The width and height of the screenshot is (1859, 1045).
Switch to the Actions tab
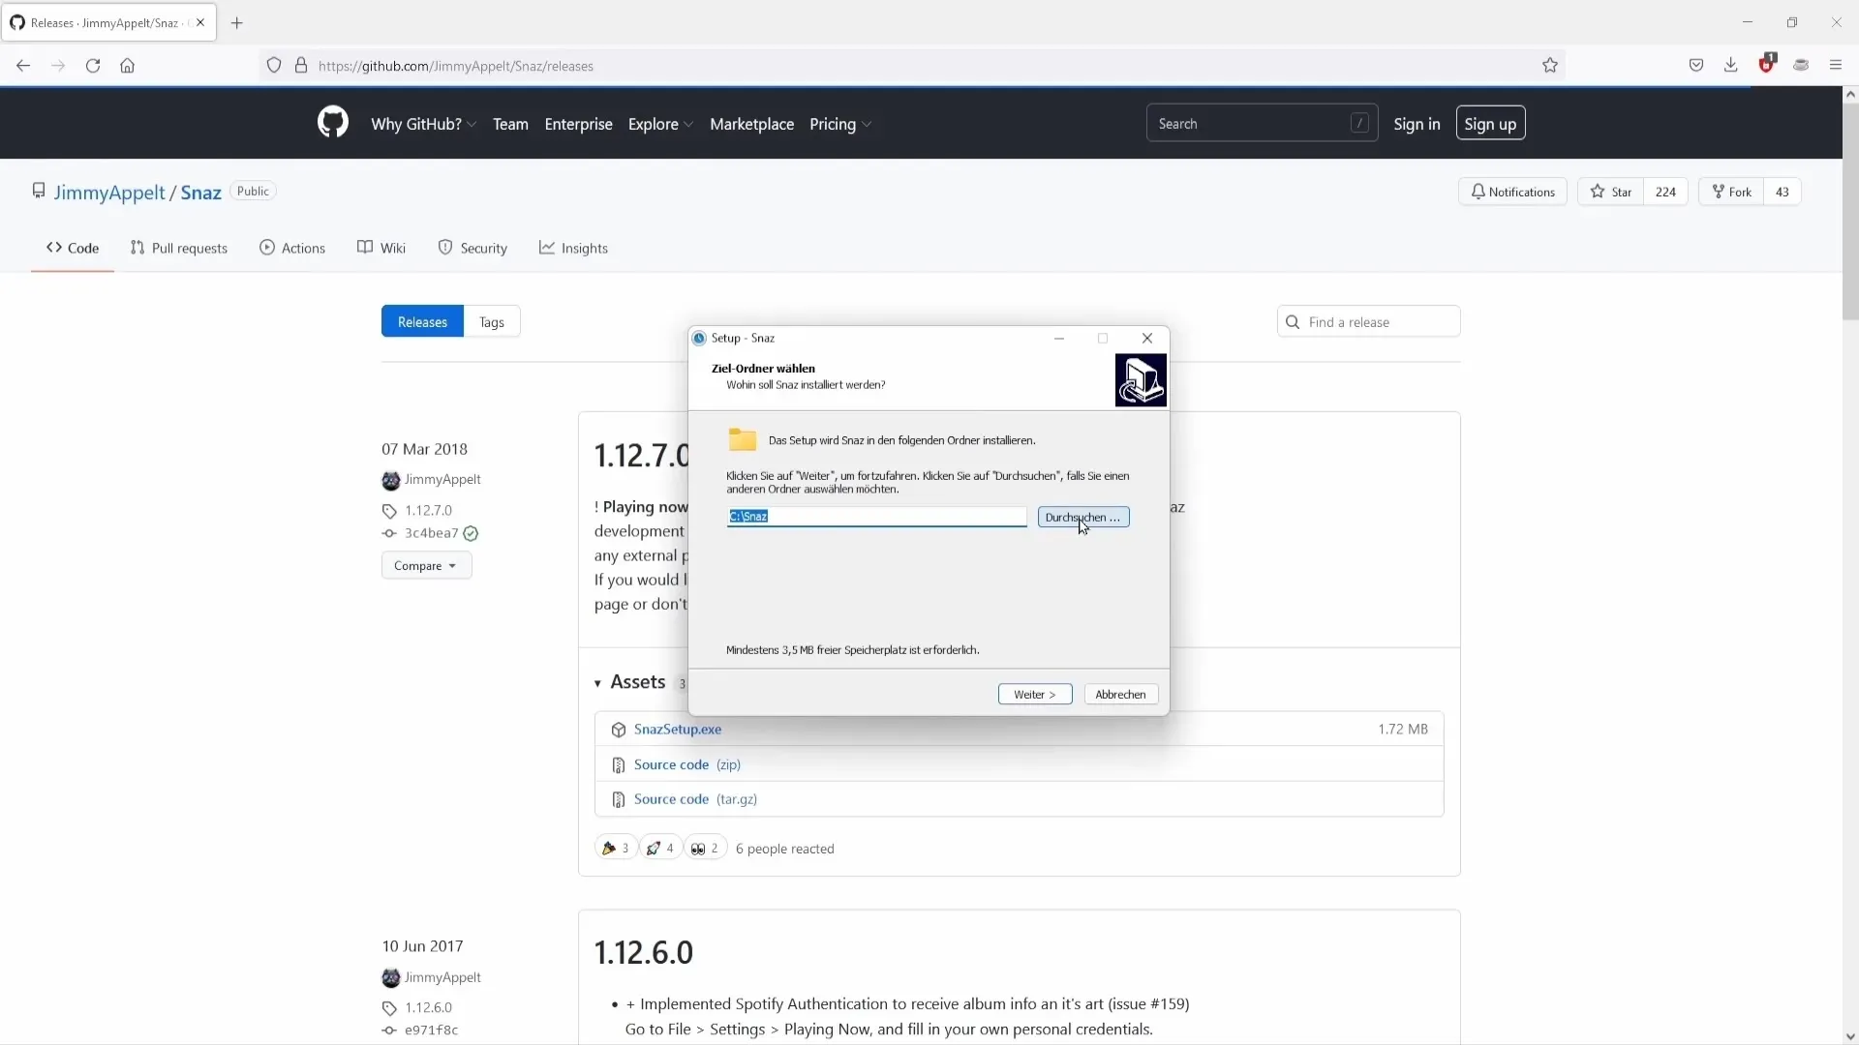coord(292,248)
